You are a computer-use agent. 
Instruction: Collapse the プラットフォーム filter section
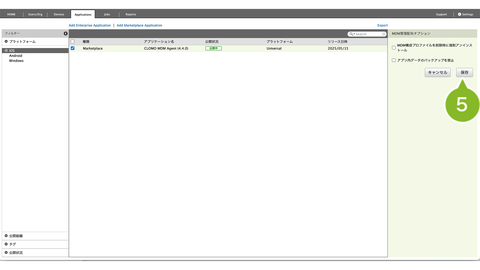coord(6,42)
